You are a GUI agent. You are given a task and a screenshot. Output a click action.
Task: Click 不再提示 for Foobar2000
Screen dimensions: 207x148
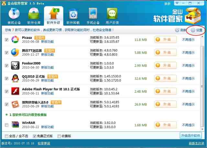(x=188, y=65)
